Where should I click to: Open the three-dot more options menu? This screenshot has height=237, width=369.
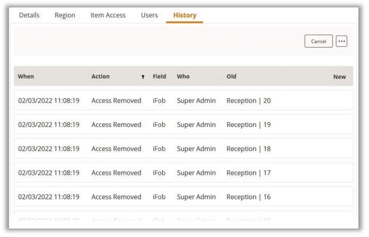pos(341,41)
